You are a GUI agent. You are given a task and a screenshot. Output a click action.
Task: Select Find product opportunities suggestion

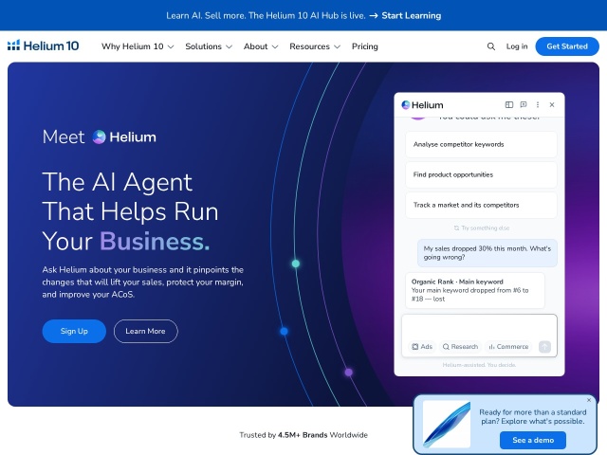481,174
